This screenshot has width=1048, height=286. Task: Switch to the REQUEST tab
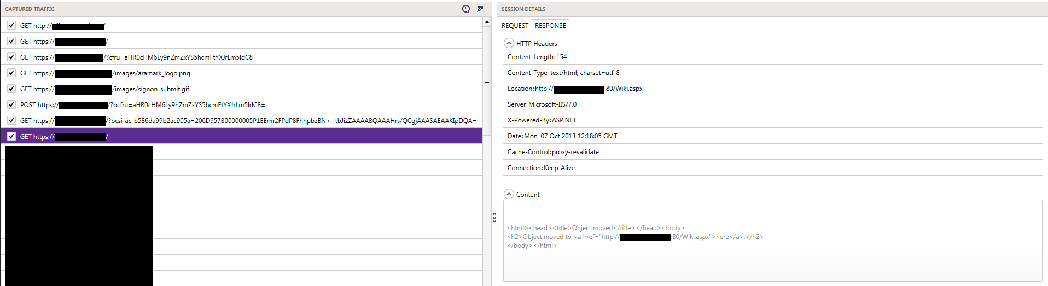(515, 26)
